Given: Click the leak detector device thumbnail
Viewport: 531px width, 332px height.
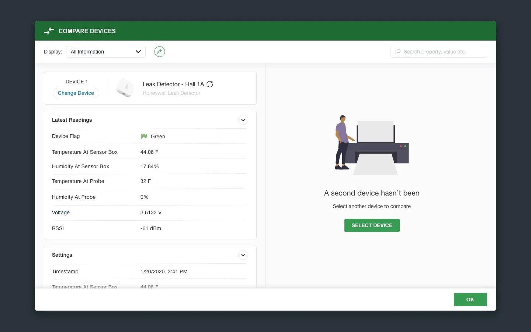Looking at the screenshot, I should tap(125, 88).
